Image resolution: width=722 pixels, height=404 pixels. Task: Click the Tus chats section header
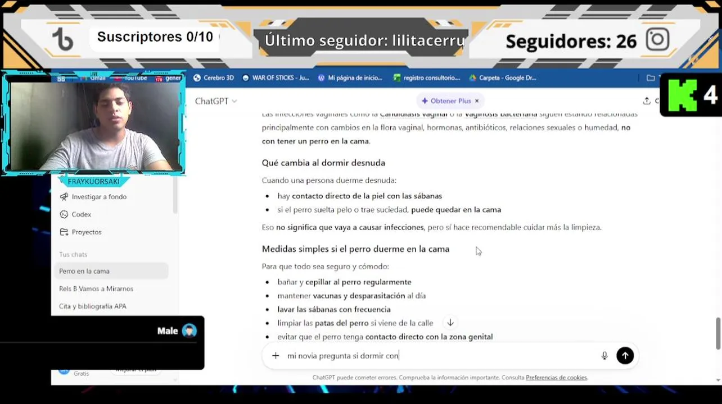pyautogui.click(x=73, y=255)
